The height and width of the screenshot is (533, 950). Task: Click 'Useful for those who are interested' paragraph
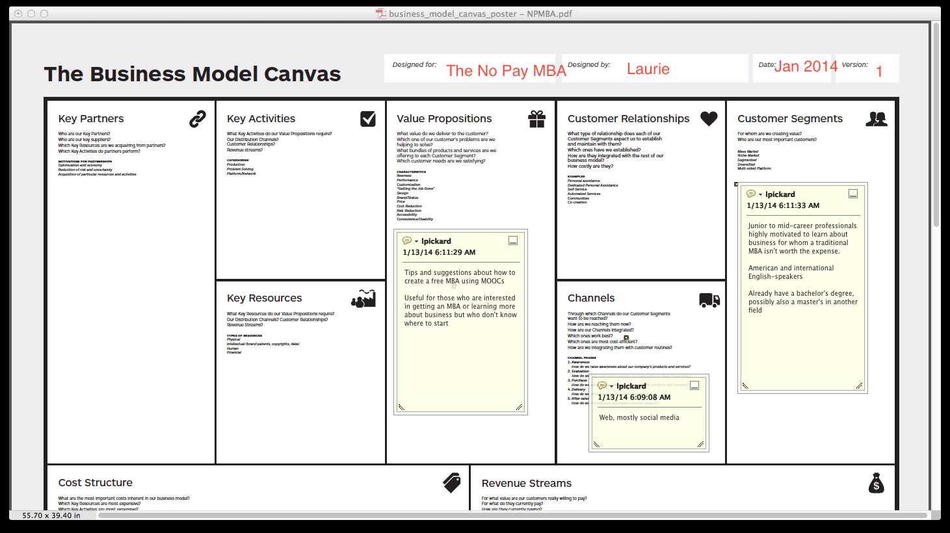pos(460,311)
